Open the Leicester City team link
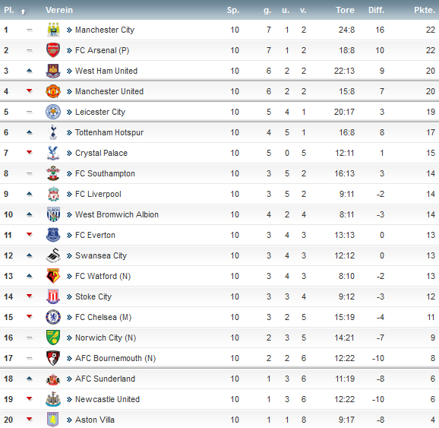Screen dimensions: 439x428 coord(100,112)
